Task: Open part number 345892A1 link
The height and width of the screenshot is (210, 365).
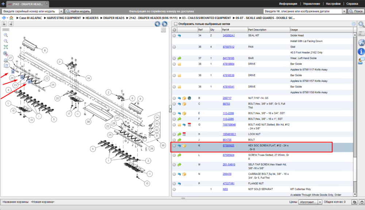Action: pyautogui.click(x=228, y=36)
